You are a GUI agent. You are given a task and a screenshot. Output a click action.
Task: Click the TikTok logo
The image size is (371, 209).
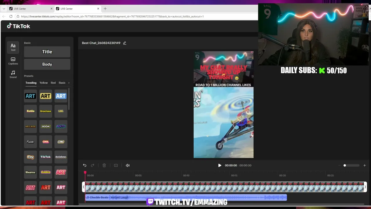coord(19,26)
